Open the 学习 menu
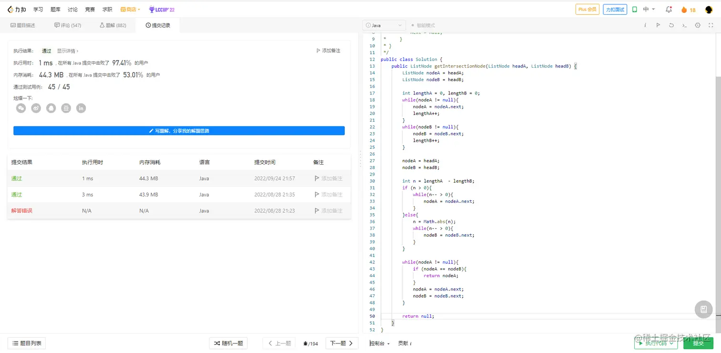The width and height of the screenshot is (721, 353). (x=38, y=10)
